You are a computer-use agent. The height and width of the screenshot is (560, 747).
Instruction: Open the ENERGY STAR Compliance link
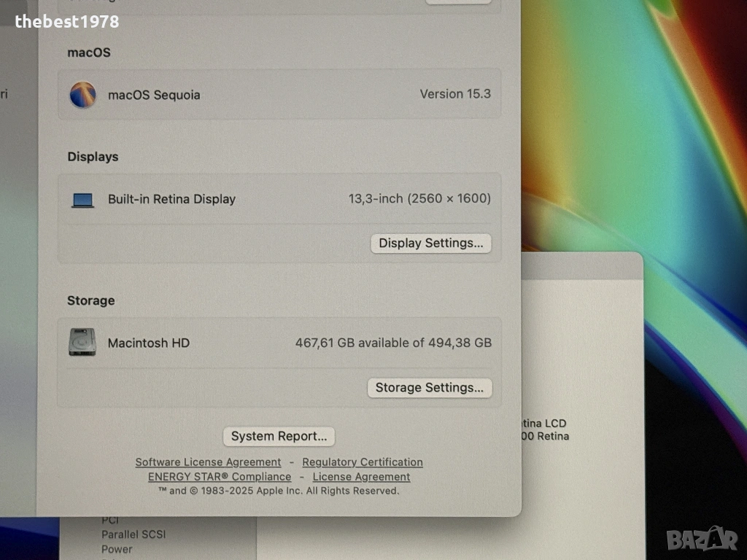tap(219, 477)
